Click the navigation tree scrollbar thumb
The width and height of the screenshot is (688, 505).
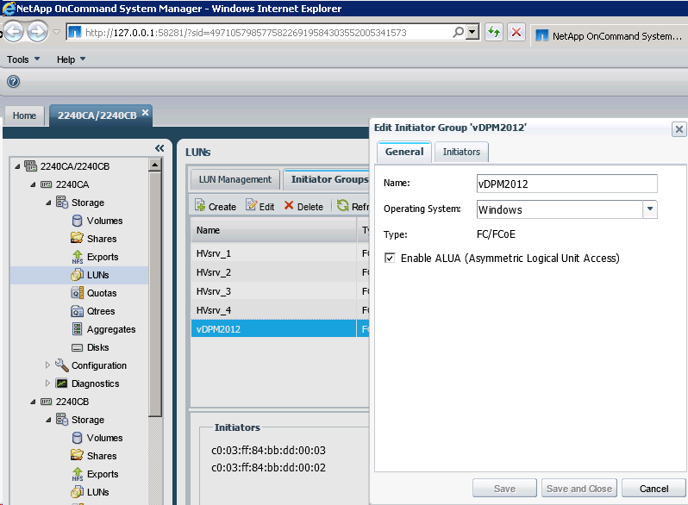(155, 294)
